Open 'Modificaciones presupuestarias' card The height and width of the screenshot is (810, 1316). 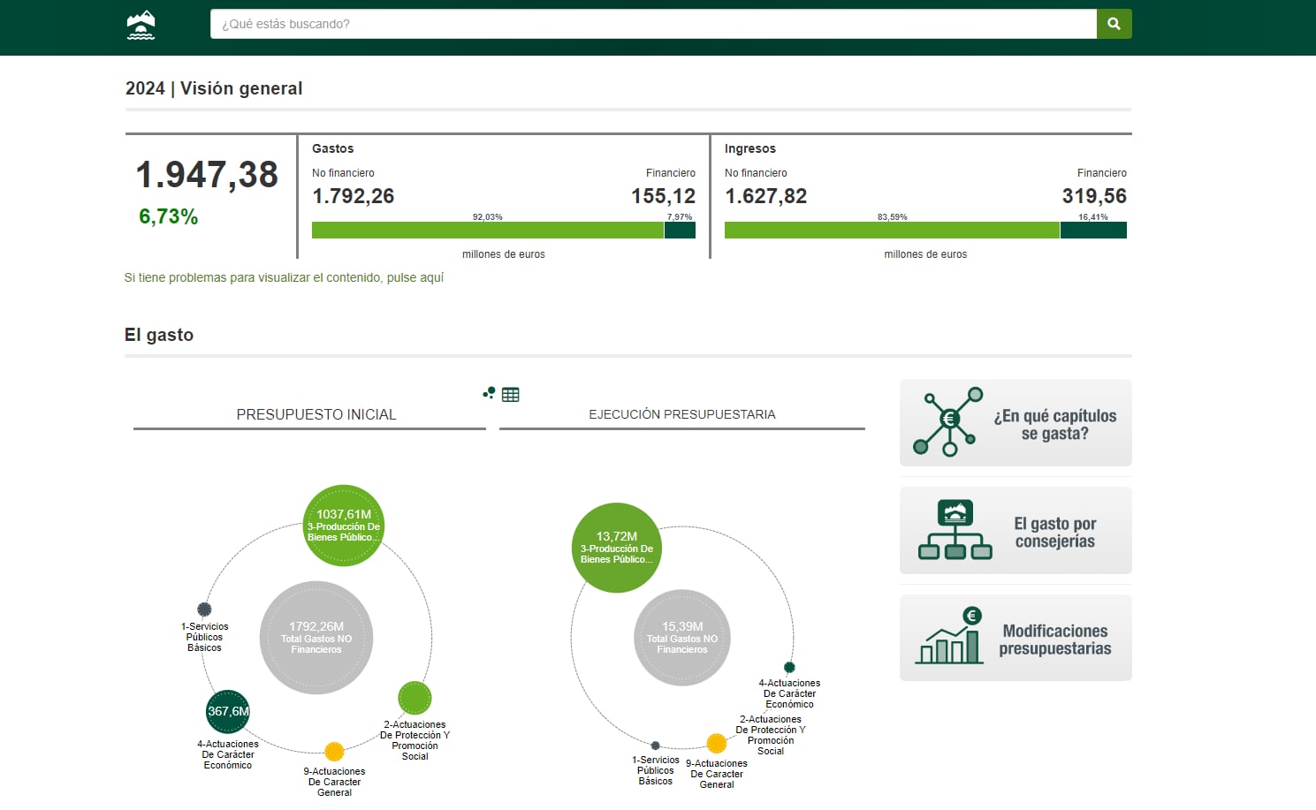point(1016,638)
